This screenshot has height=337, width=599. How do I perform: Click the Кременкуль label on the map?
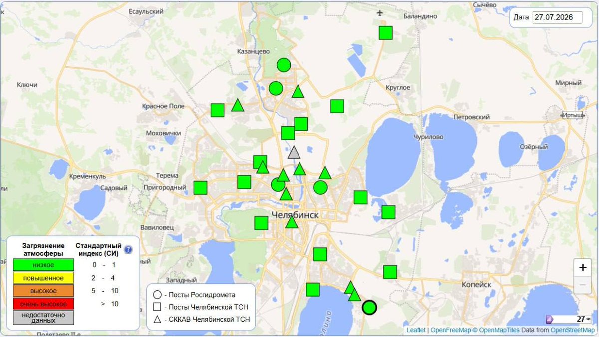click(x=89, y=176)
